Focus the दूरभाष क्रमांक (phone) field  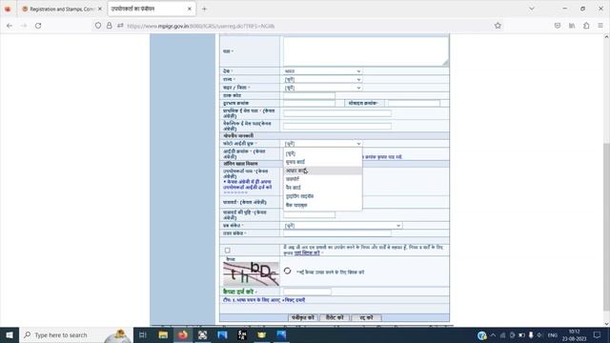[309, 103]
